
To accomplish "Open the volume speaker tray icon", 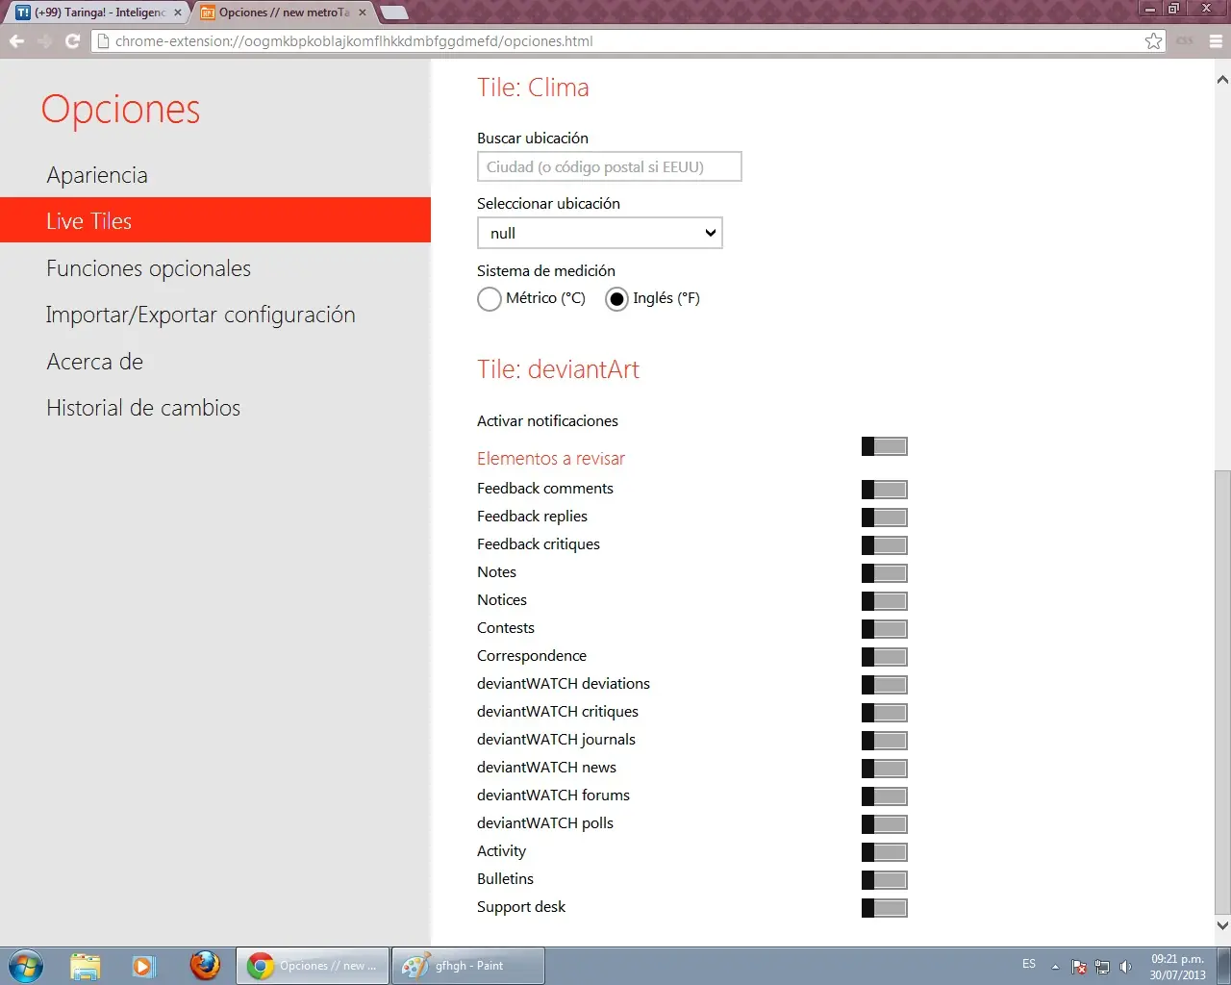I will pyautogui.click(x=1125, y=967).
